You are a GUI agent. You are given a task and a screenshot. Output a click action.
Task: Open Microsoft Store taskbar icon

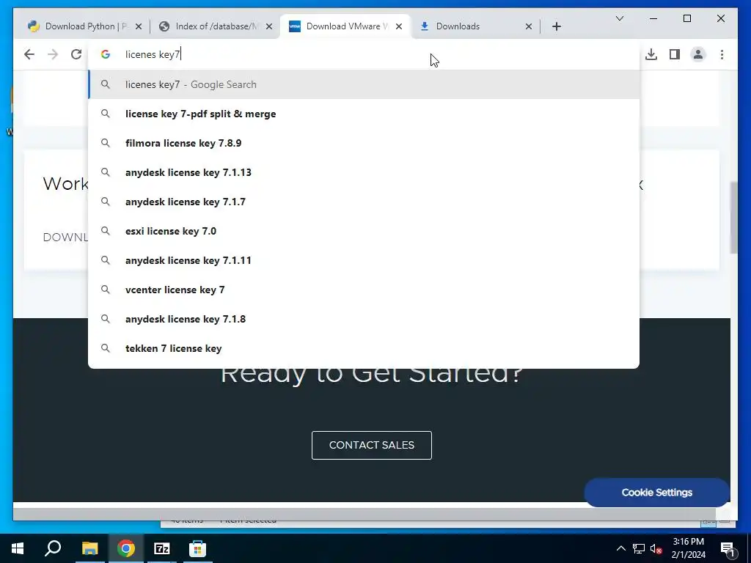tap(198, 548)
